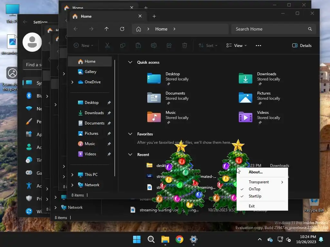This screenshot has width=330, height=247.
Task: Click the Rename icon in toolbar
Action: click(x=154, y=45)
